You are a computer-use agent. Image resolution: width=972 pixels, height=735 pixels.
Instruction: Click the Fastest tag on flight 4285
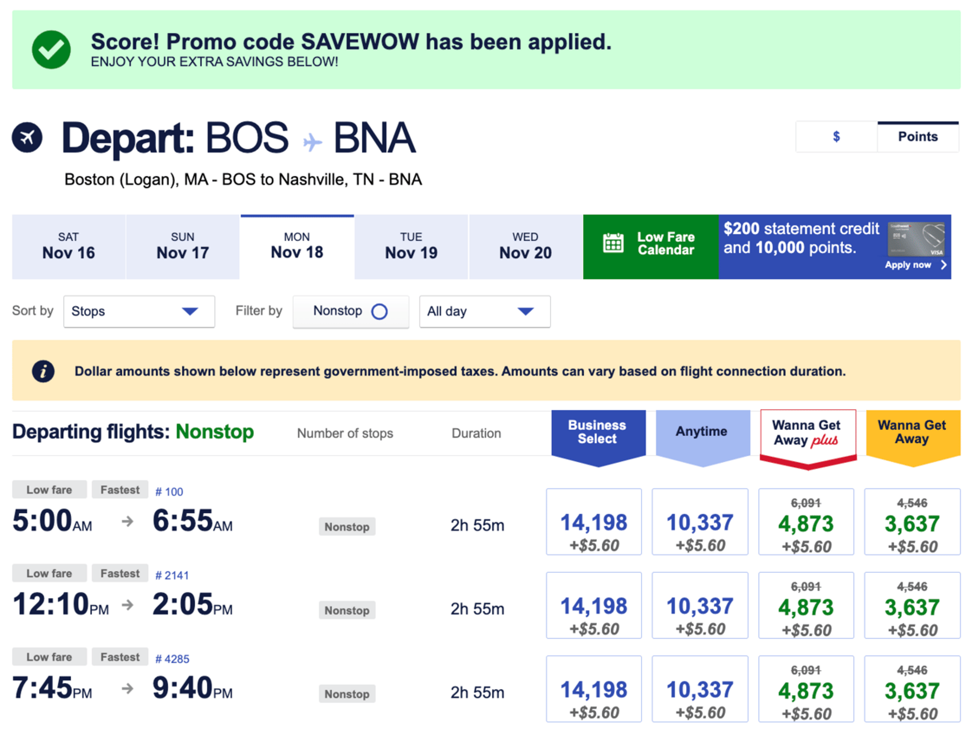pos(120,657)
